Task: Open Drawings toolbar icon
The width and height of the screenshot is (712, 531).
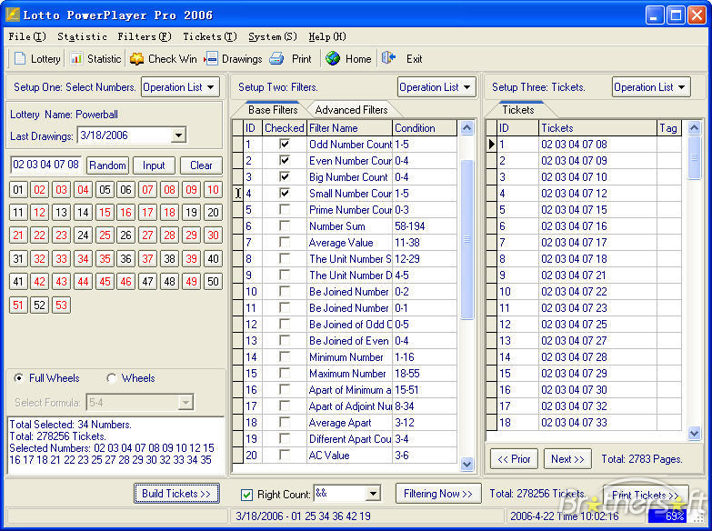Action: [x=211, y=58]
